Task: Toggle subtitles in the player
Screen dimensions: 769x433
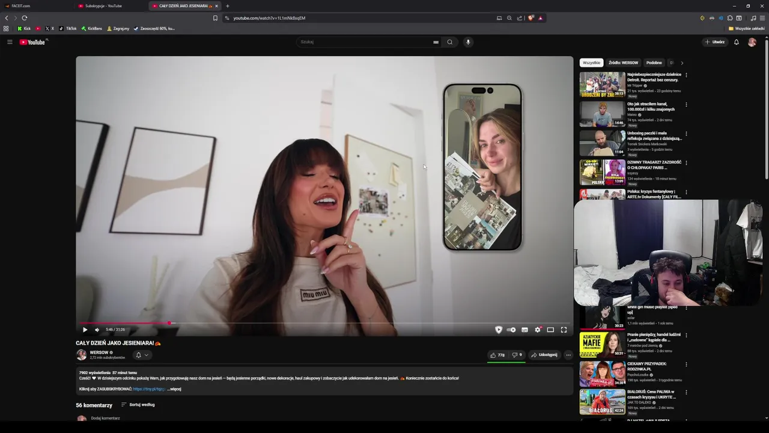Action: 524,330
